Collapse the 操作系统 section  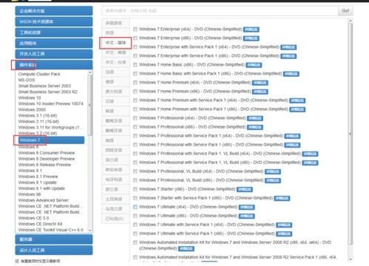click(x=54, y=65)
